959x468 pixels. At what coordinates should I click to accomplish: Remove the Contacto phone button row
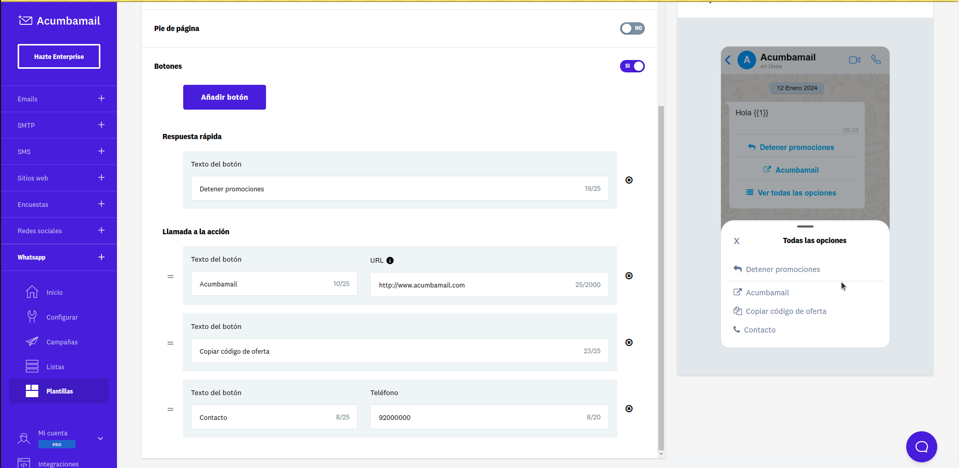(x=629, y=409)
